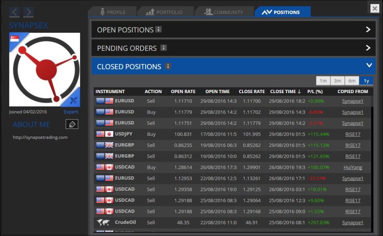This screenshot has height=236, width=383.
Task: Visit the synapsetrading.com website link
Action: [40, 137]
